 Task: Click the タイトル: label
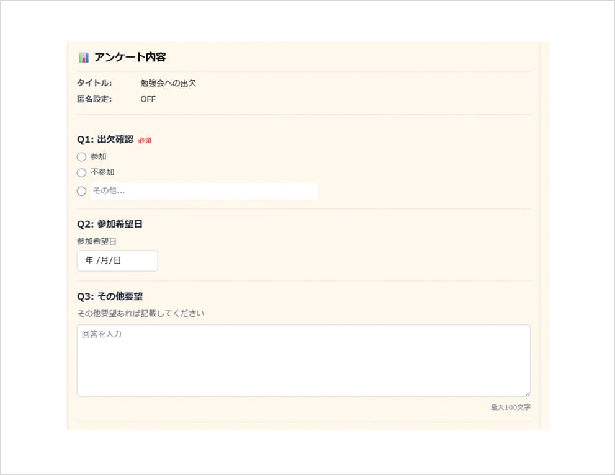[94, 83]
